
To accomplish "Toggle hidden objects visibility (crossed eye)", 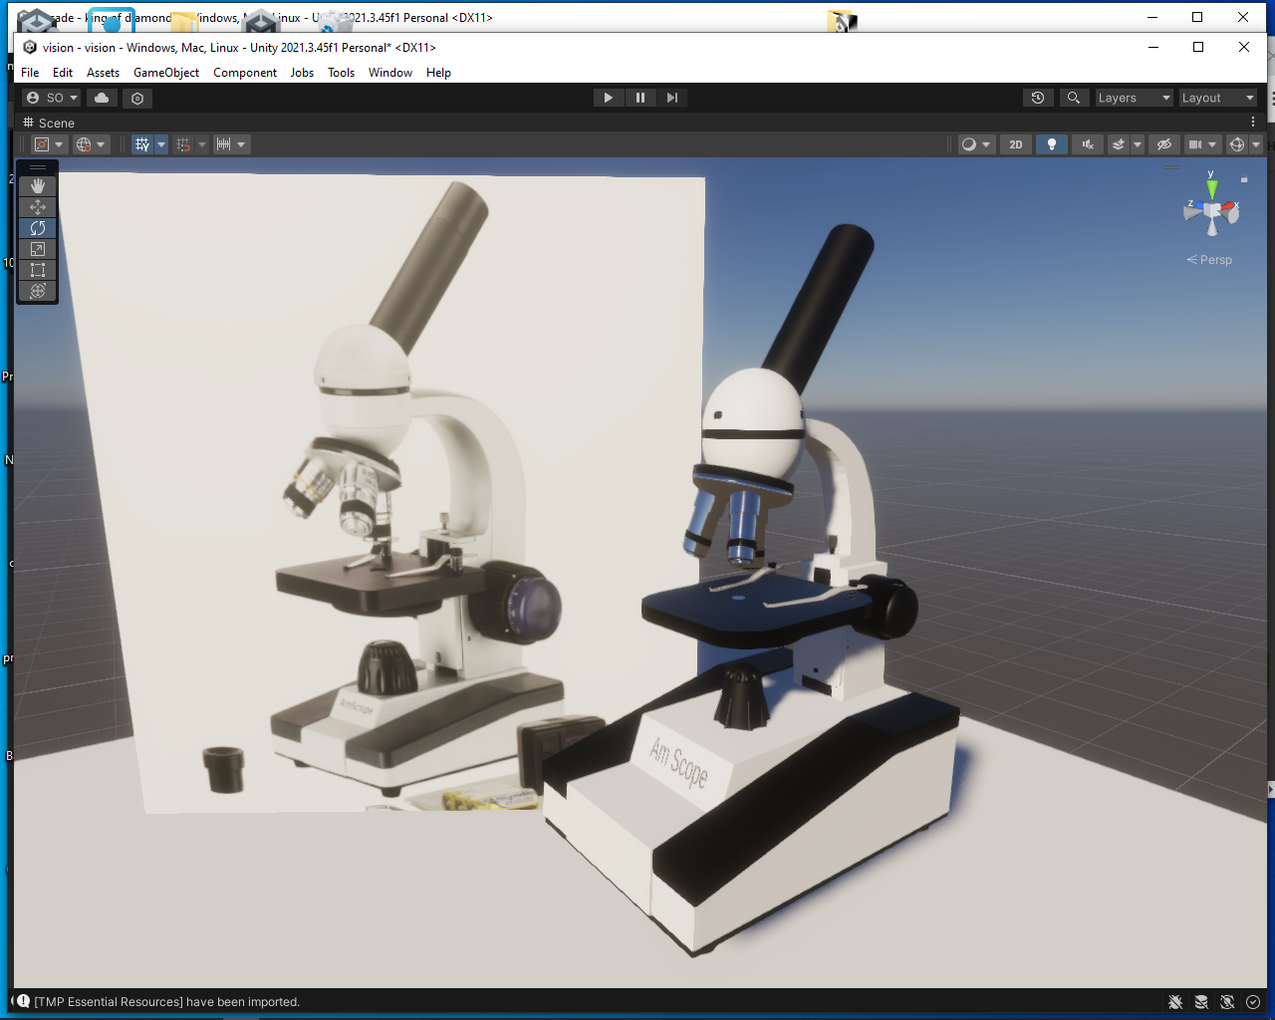I will (1163, 144).
